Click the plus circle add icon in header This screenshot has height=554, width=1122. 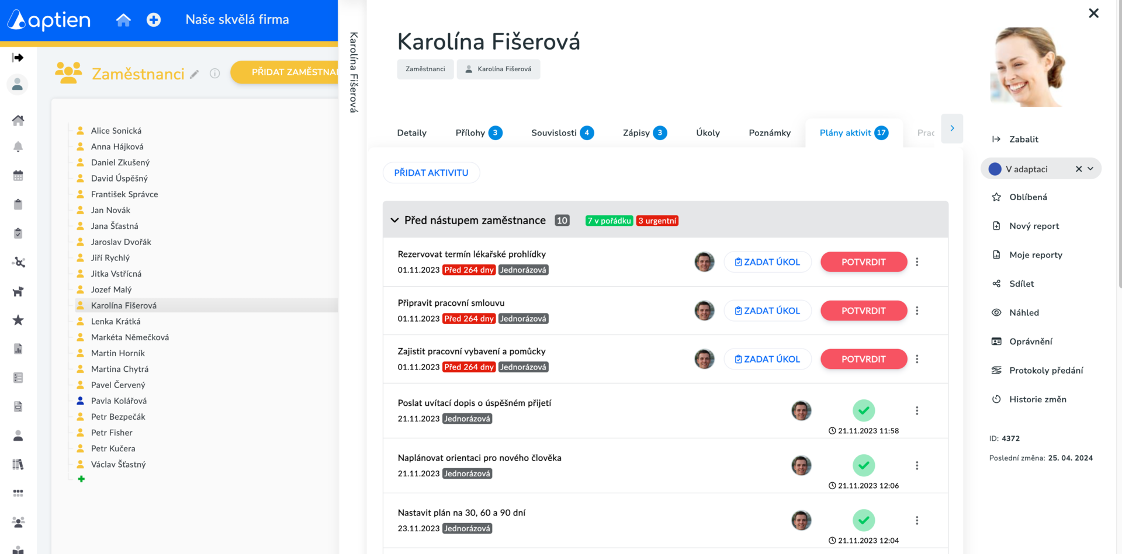(154, 20)
